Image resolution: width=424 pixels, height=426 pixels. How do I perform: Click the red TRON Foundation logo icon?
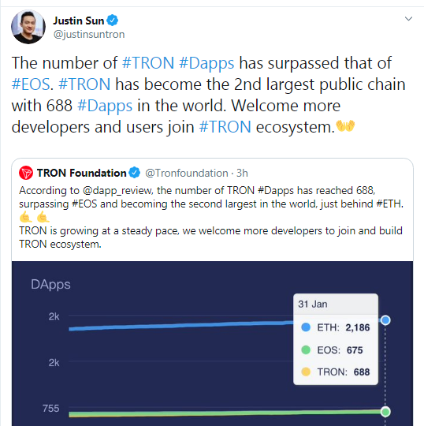(26, 173)
